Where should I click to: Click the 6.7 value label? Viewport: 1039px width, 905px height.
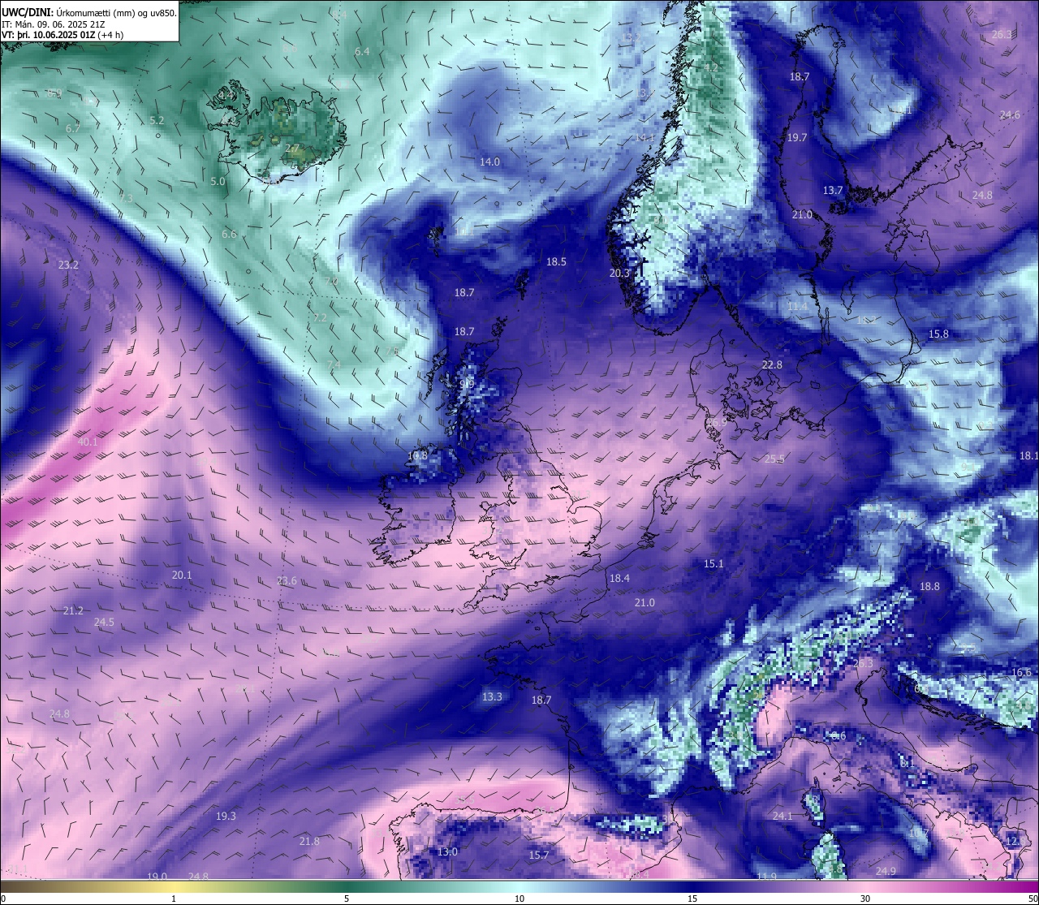tap(73, 128)
